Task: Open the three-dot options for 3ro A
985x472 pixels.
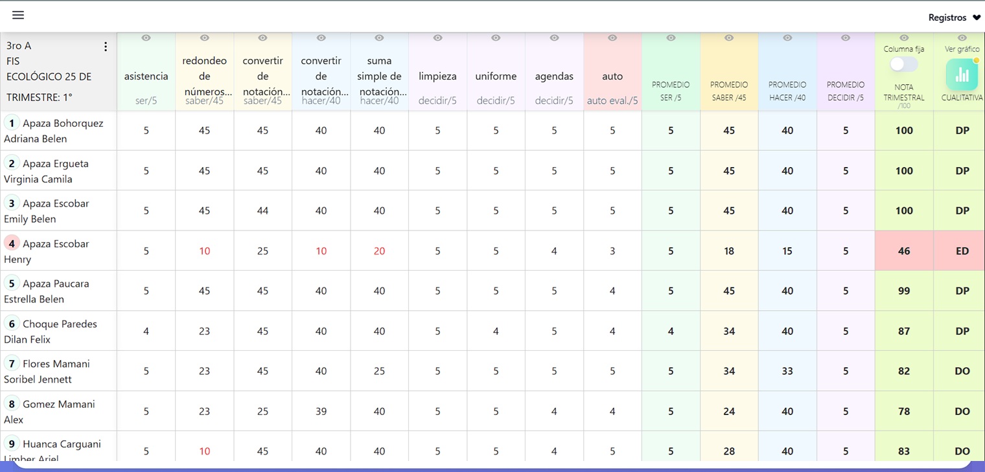Action: click(x=106, y=47)
